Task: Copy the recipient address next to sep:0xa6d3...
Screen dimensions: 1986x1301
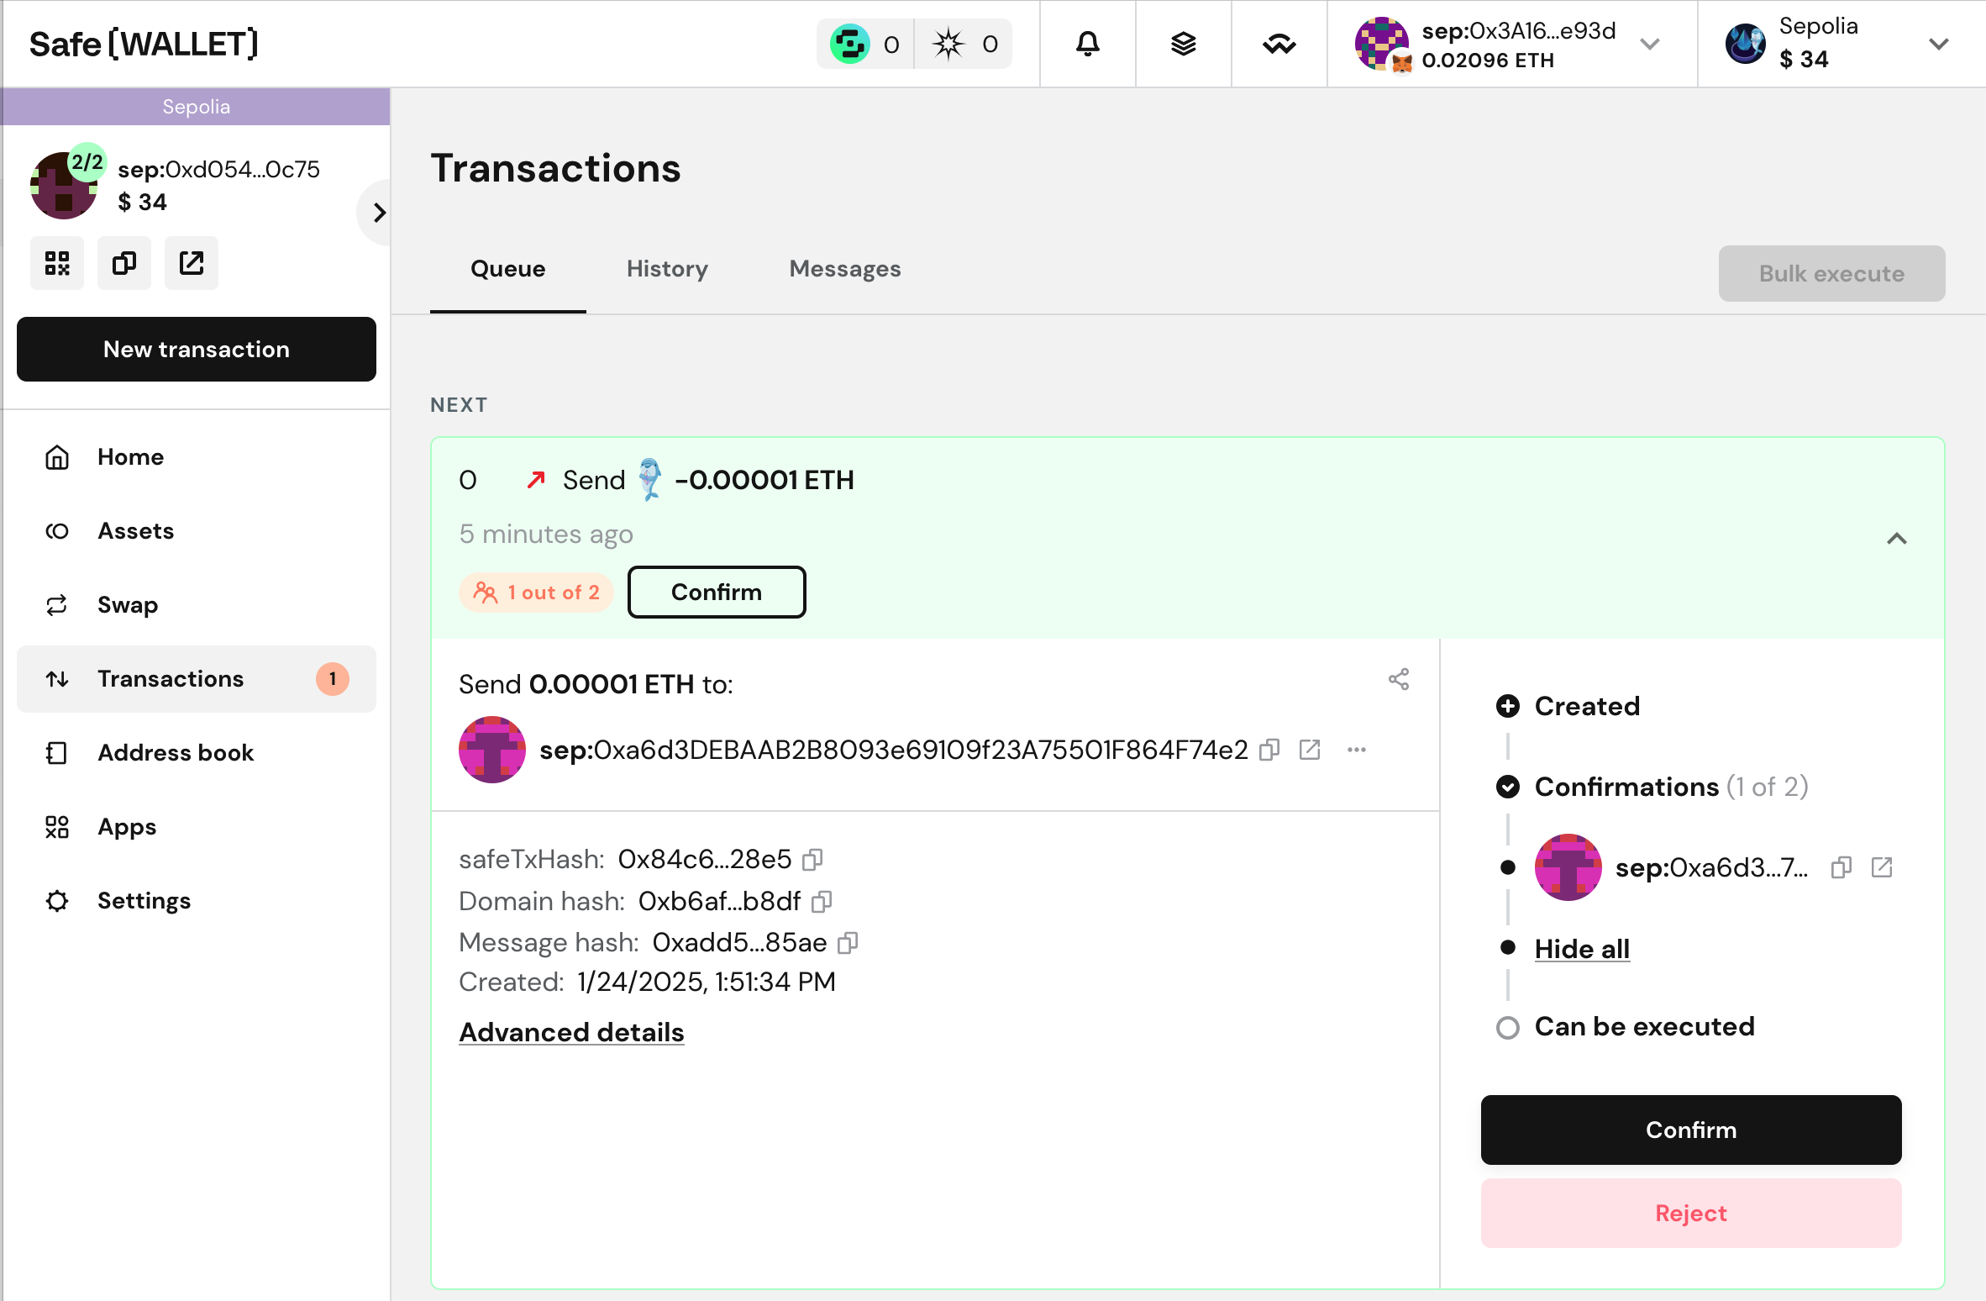Action: coord(1269,750)
